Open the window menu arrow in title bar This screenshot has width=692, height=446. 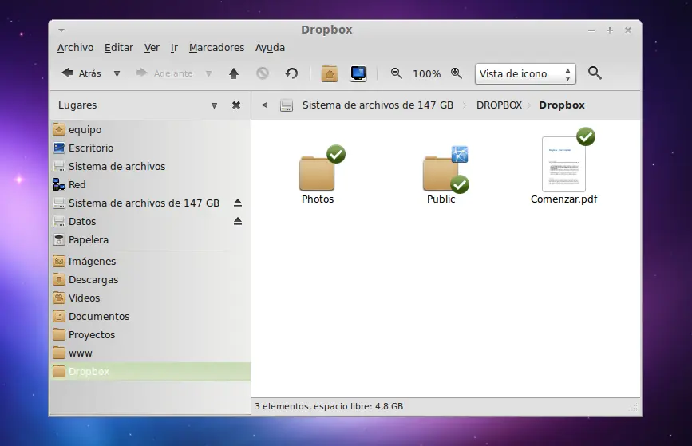tap(61, 30)
